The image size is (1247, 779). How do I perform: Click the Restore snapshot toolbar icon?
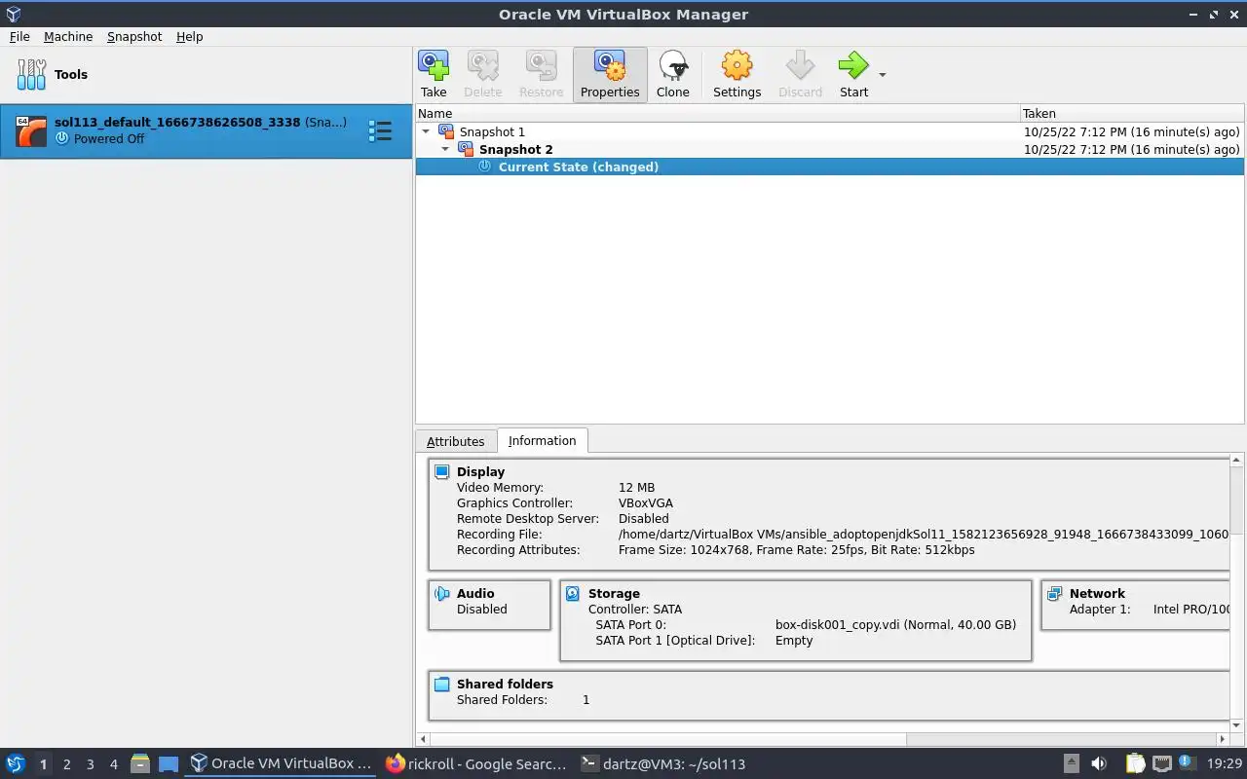click(541, 74)
